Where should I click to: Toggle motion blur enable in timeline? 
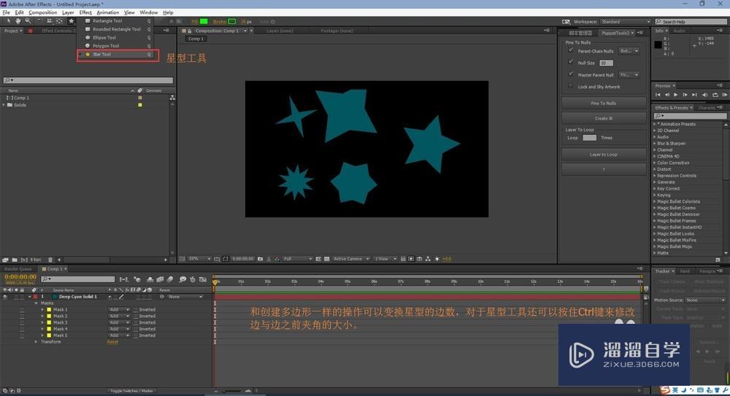coord(170,279)
